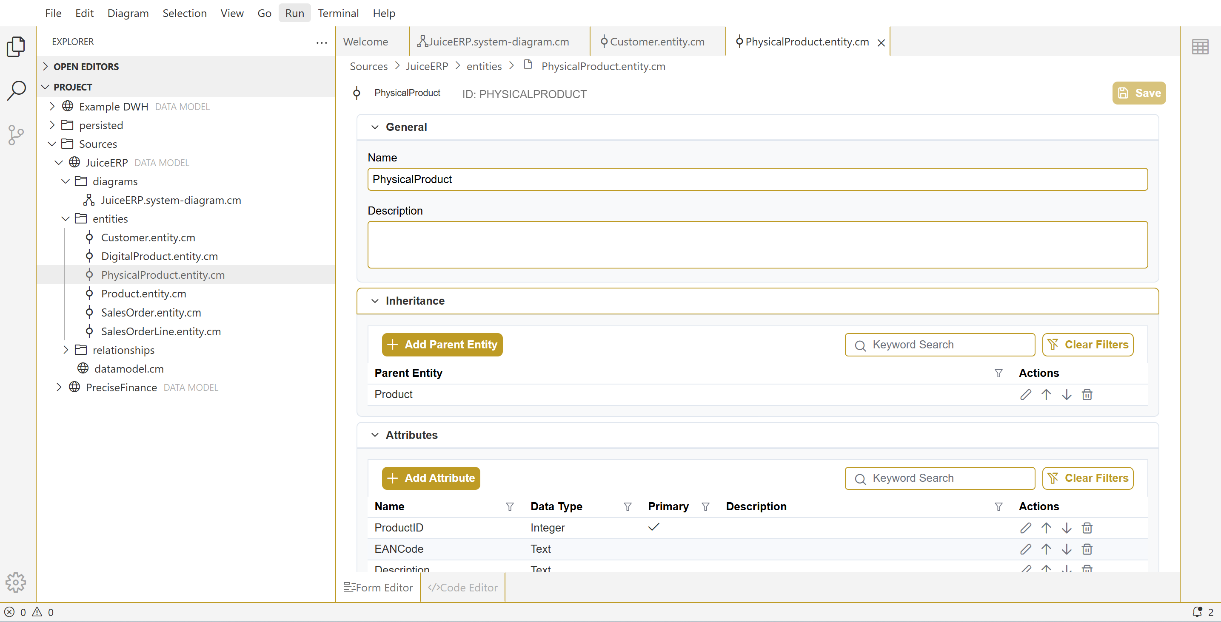This screenshot has width=1221, height=622.
Task: Click the Add Parent Entity button
Action: click(442, 345)
